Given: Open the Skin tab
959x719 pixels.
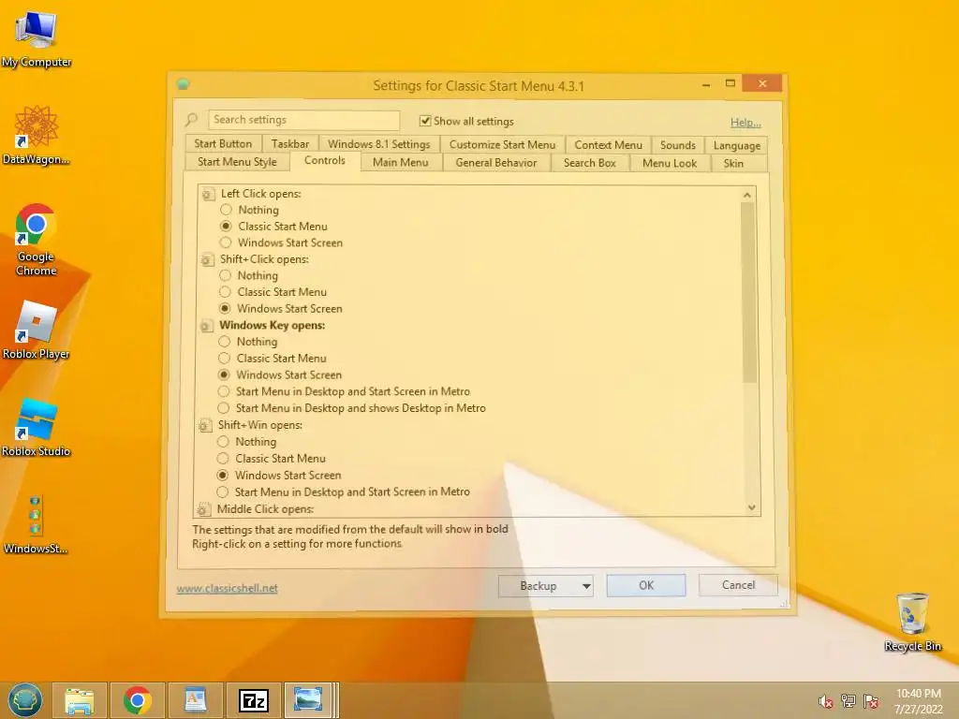Looking at the screenshot, I should pos(733,163).
